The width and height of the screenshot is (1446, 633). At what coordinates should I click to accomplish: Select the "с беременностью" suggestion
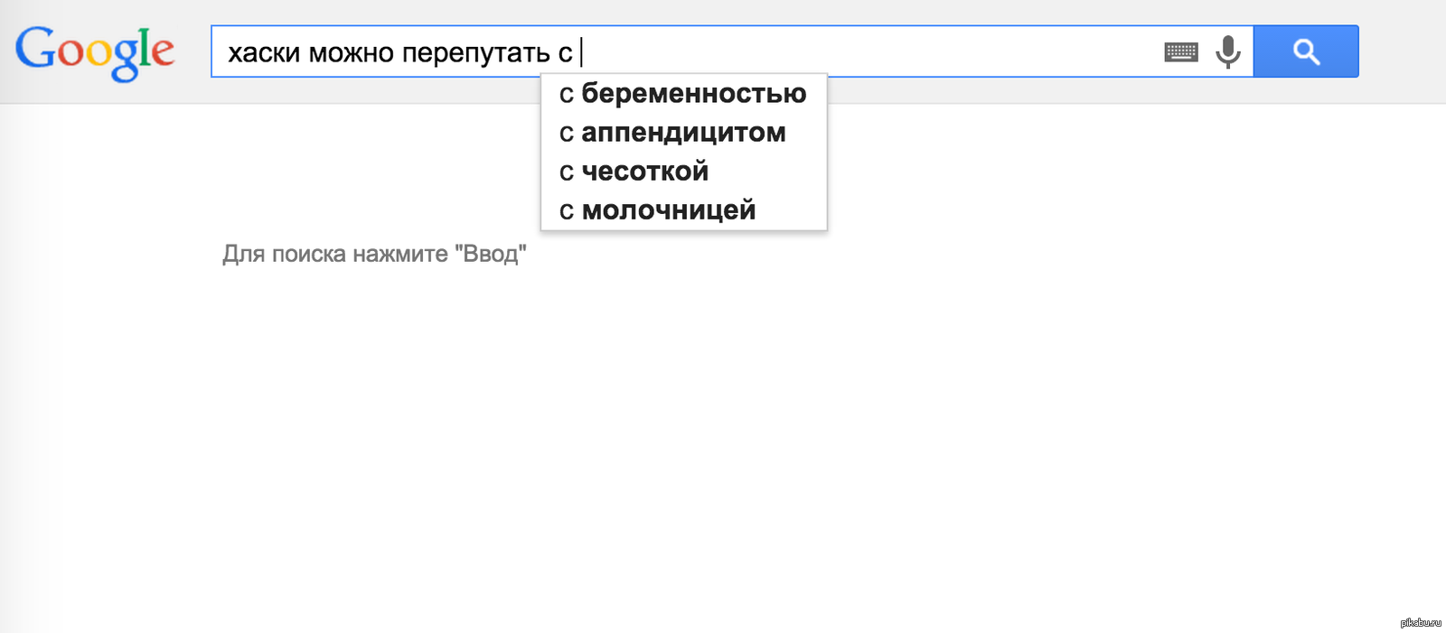point(683,93)
